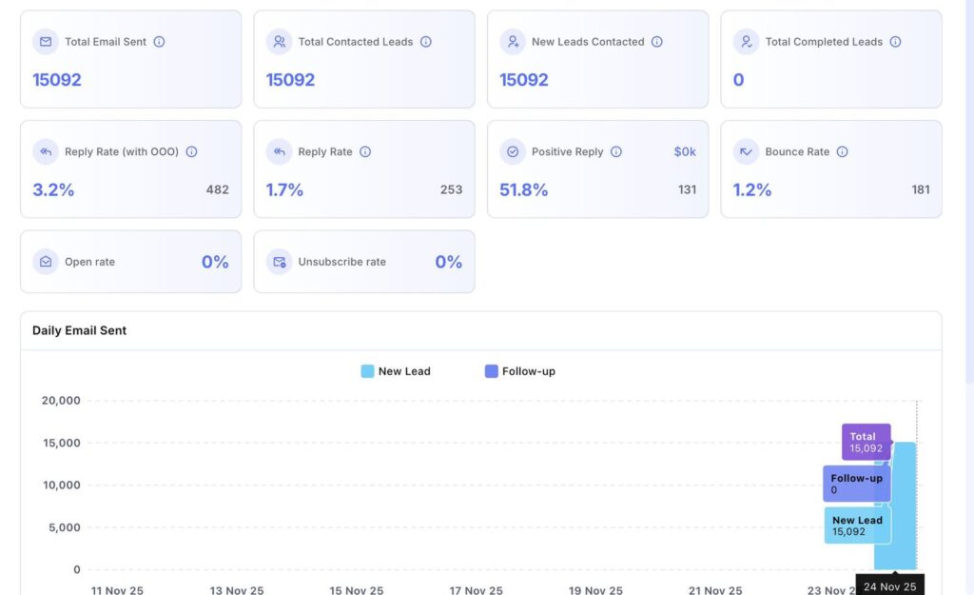Click the Unsubscribe rate envelope icon
The height and width of the screenshot is (595, 974).
click(x=280, y=261)
